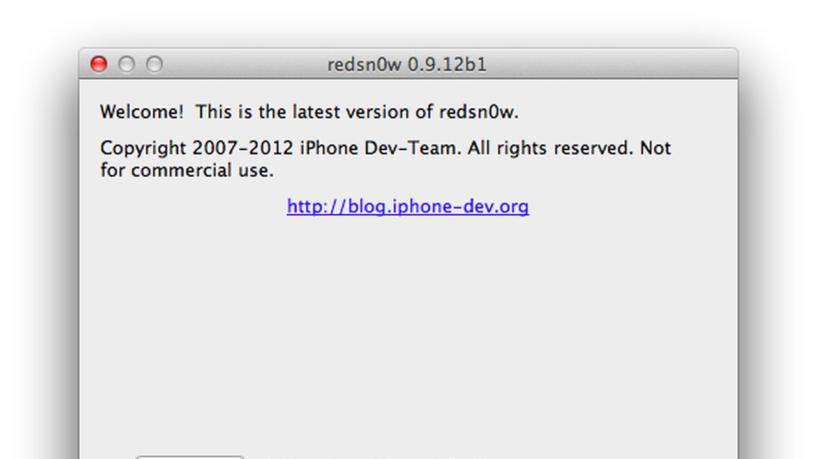Viewport: 817px width, 459px height.
Task: Click the Copyright 2007-2012 text line
Action: tap(386, 148)
